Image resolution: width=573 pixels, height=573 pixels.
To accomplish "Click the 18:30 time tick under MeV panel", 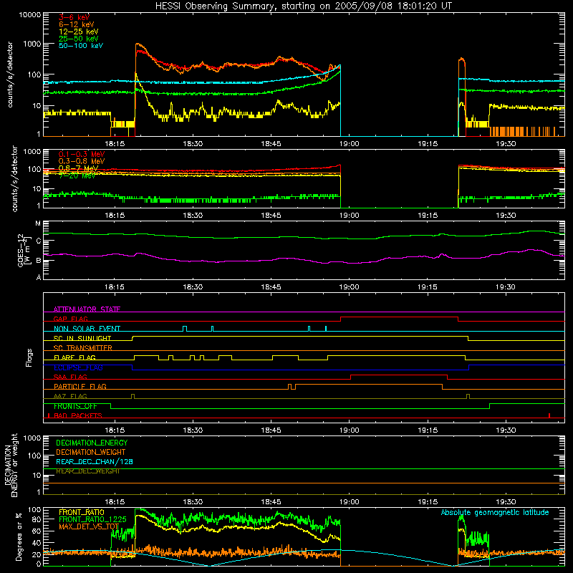I will tap(193, 216).
